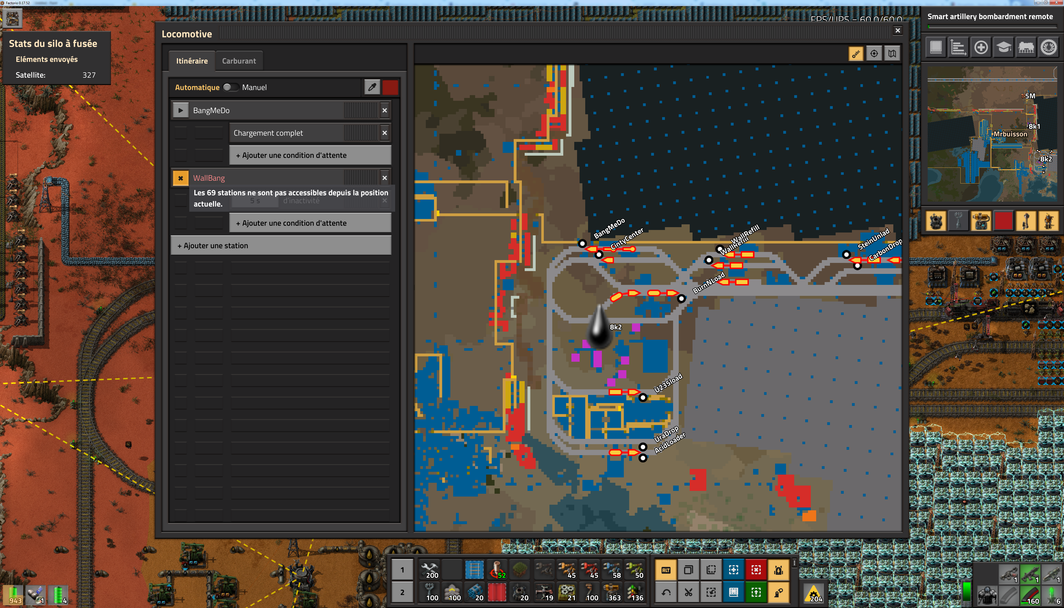The height and width of the screenshot is (608, 1064).
Task: Toggle station names on the locomotive map
Action: tap(856, 53)
